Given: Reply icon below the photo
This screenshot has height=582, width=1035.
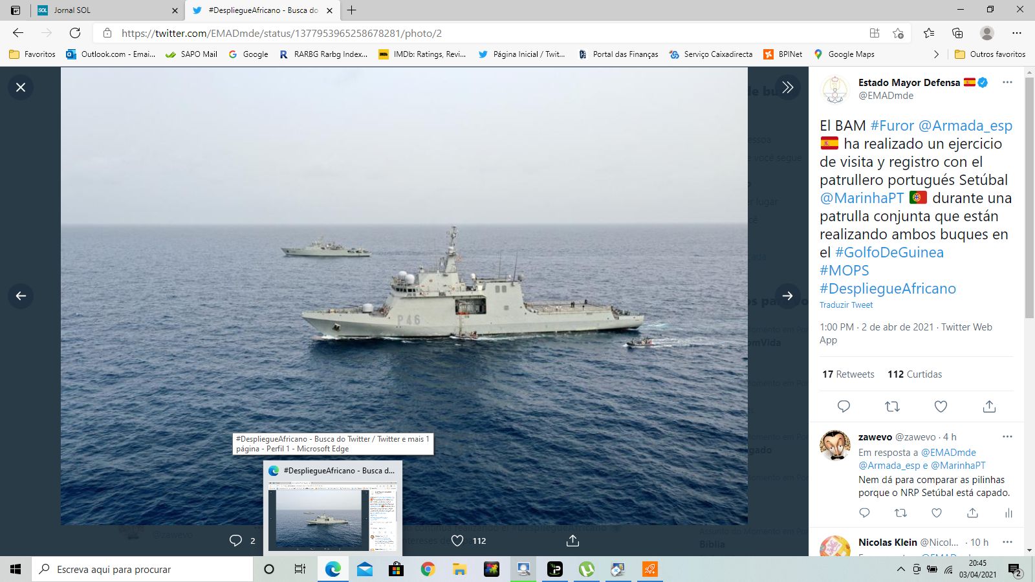Looking at the screenshot, I should tap(235, 541).
